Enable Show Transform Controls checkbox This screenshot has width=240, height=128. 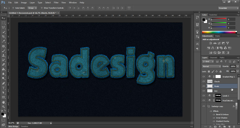[42, 8]
